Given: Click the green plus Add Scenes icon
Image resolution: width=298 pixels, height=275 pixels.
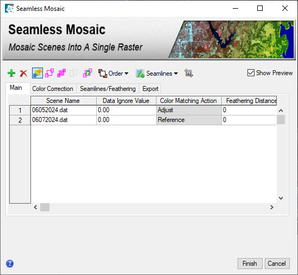Looking at the screenshot, I should 11,73.
